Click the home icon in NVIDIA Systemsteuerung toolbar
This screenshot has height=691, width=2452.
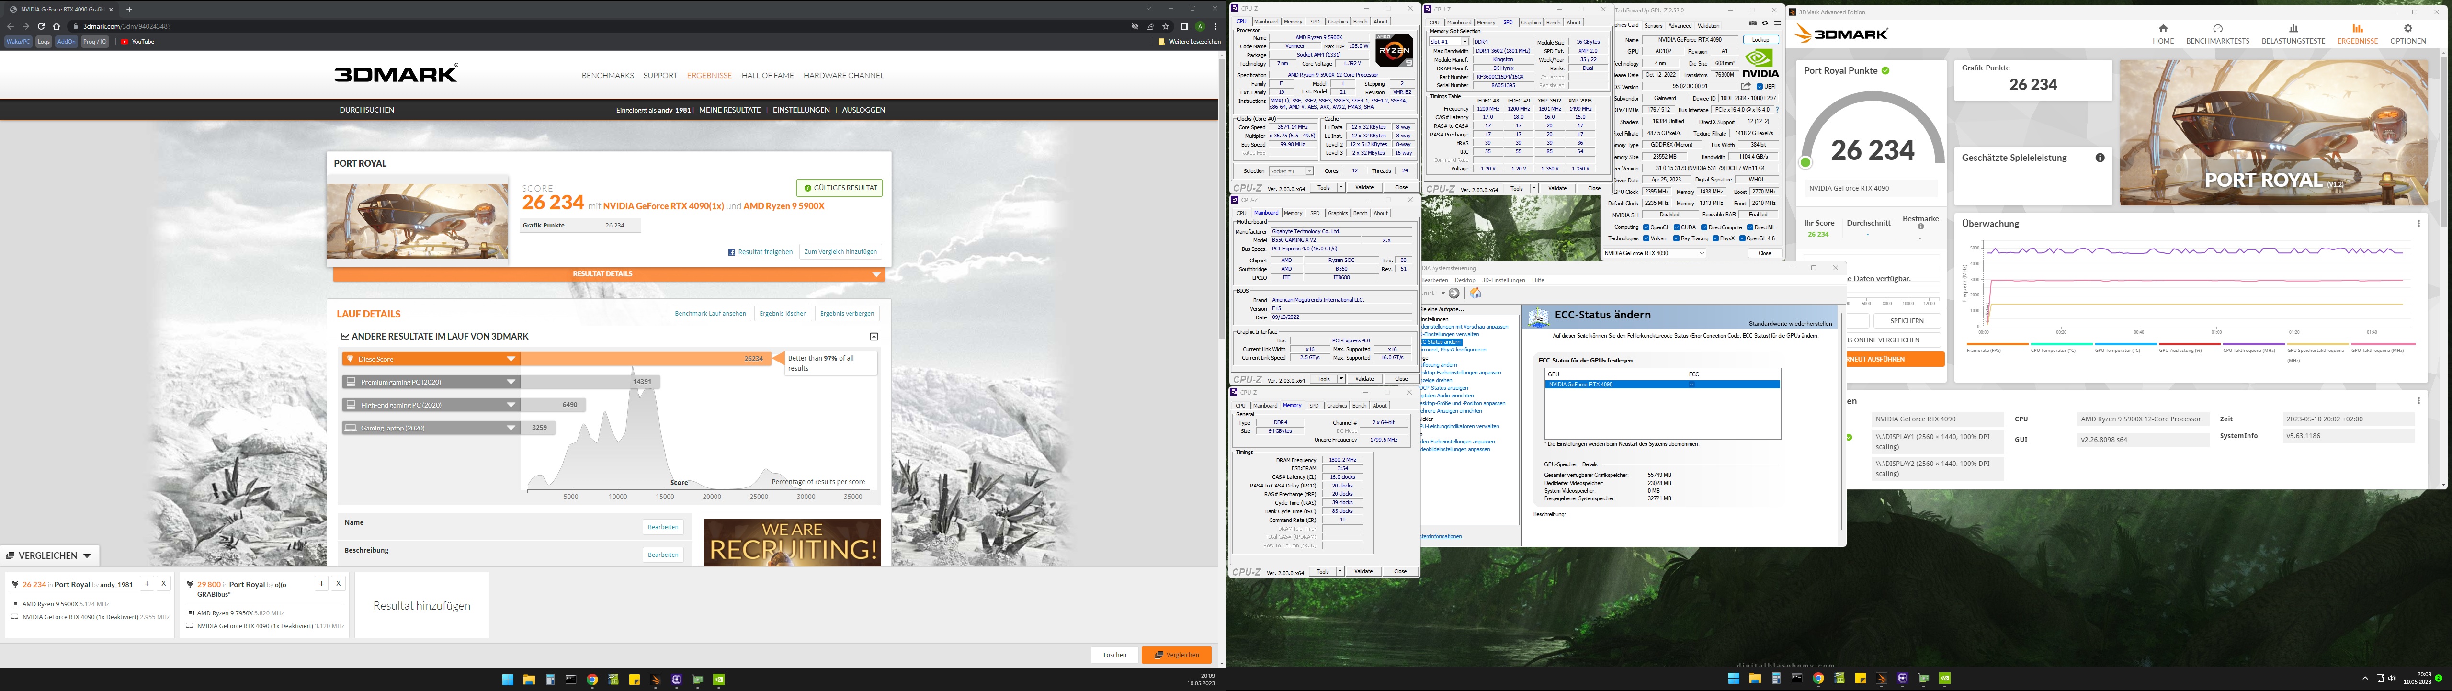point(1476,293)
